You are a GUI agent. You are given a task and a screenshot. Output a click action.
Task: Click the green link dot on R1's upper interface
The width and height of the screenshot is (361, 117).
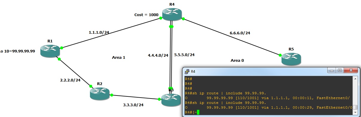(x=61, y=48)
